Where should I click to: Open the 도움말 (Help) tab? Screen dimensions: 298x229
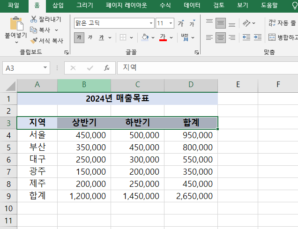[269, 5]
